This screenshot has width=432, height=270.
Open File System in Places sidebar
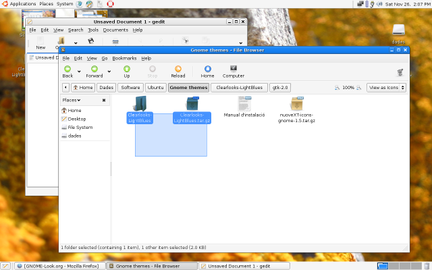77,128
